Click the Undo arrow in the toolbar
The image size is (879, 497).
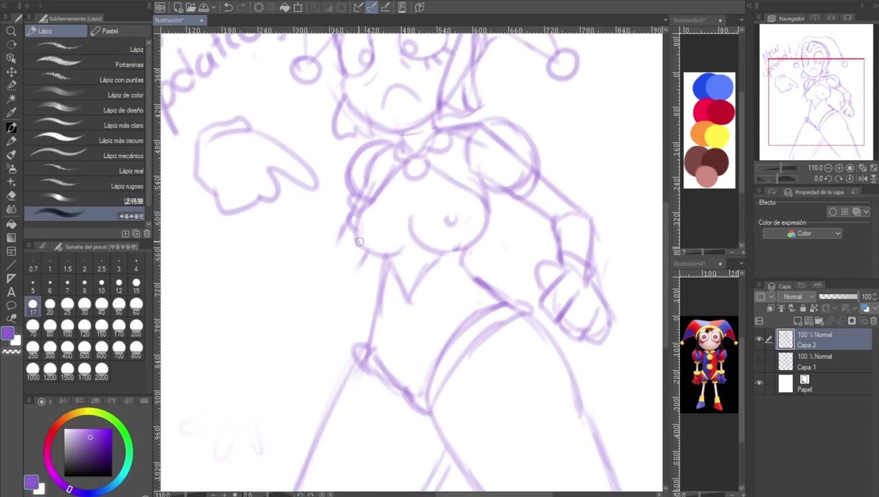pyautogui.click(x=228, y=8)
